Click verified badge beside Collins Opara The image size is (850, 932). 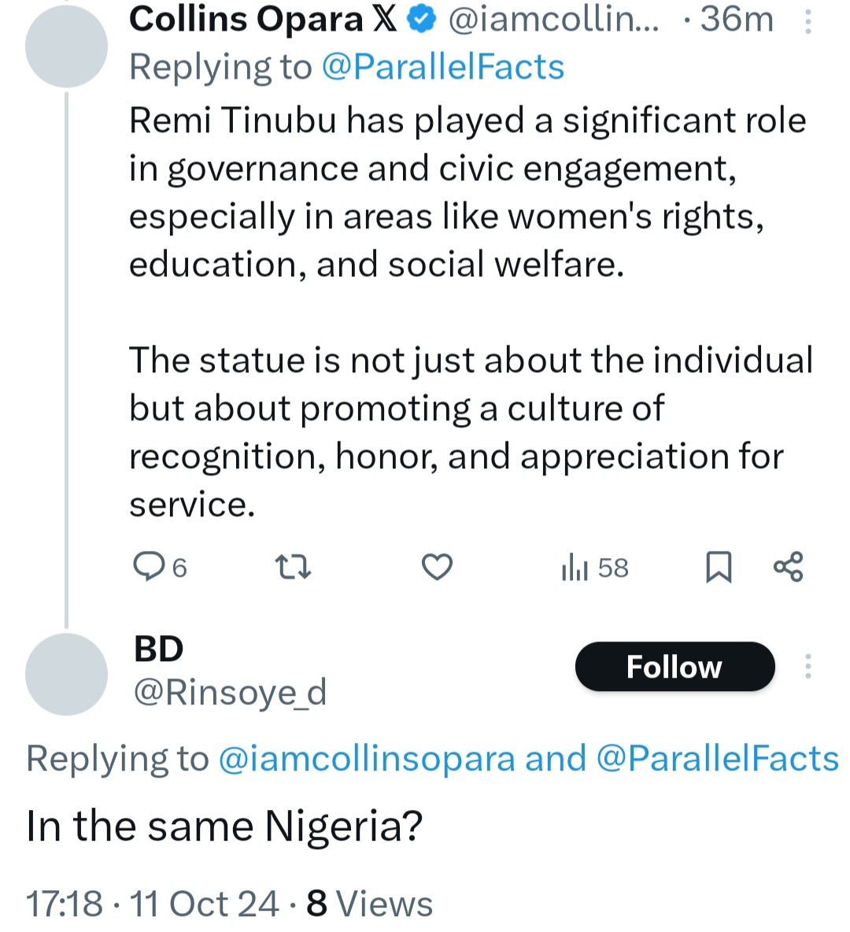click(x=423, y=20)
